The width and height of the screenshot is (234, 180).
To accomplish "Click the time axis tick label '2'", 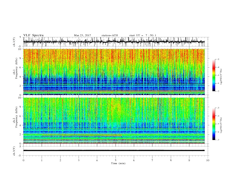I will [x=60, y=160].
